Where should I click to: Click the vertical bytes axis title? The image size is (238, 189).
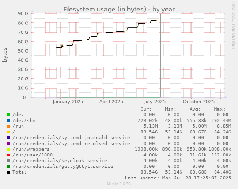pyautogui.click(x=5, y=55)
